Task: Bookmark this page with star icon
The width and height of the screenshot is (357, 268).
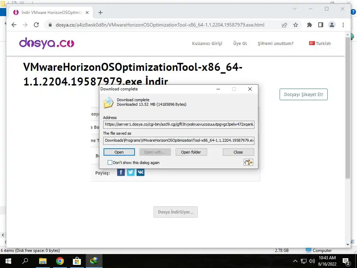Action: (296, 25)
